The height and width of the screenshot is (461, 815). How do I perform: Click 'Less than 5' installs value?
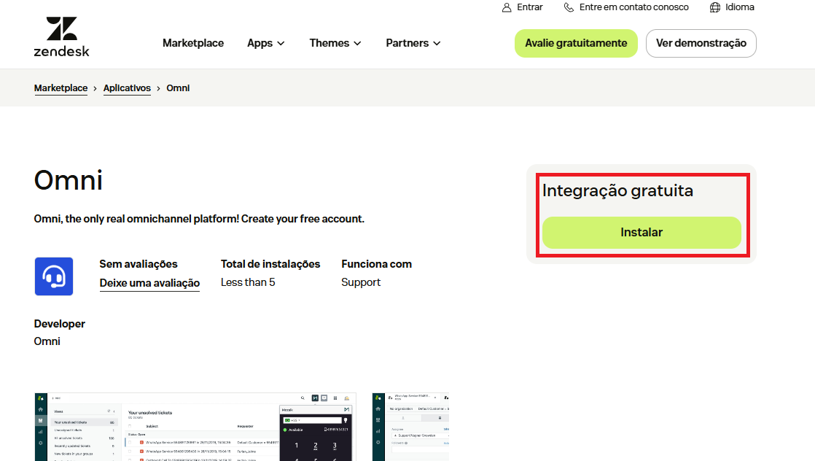coord(248,282)
